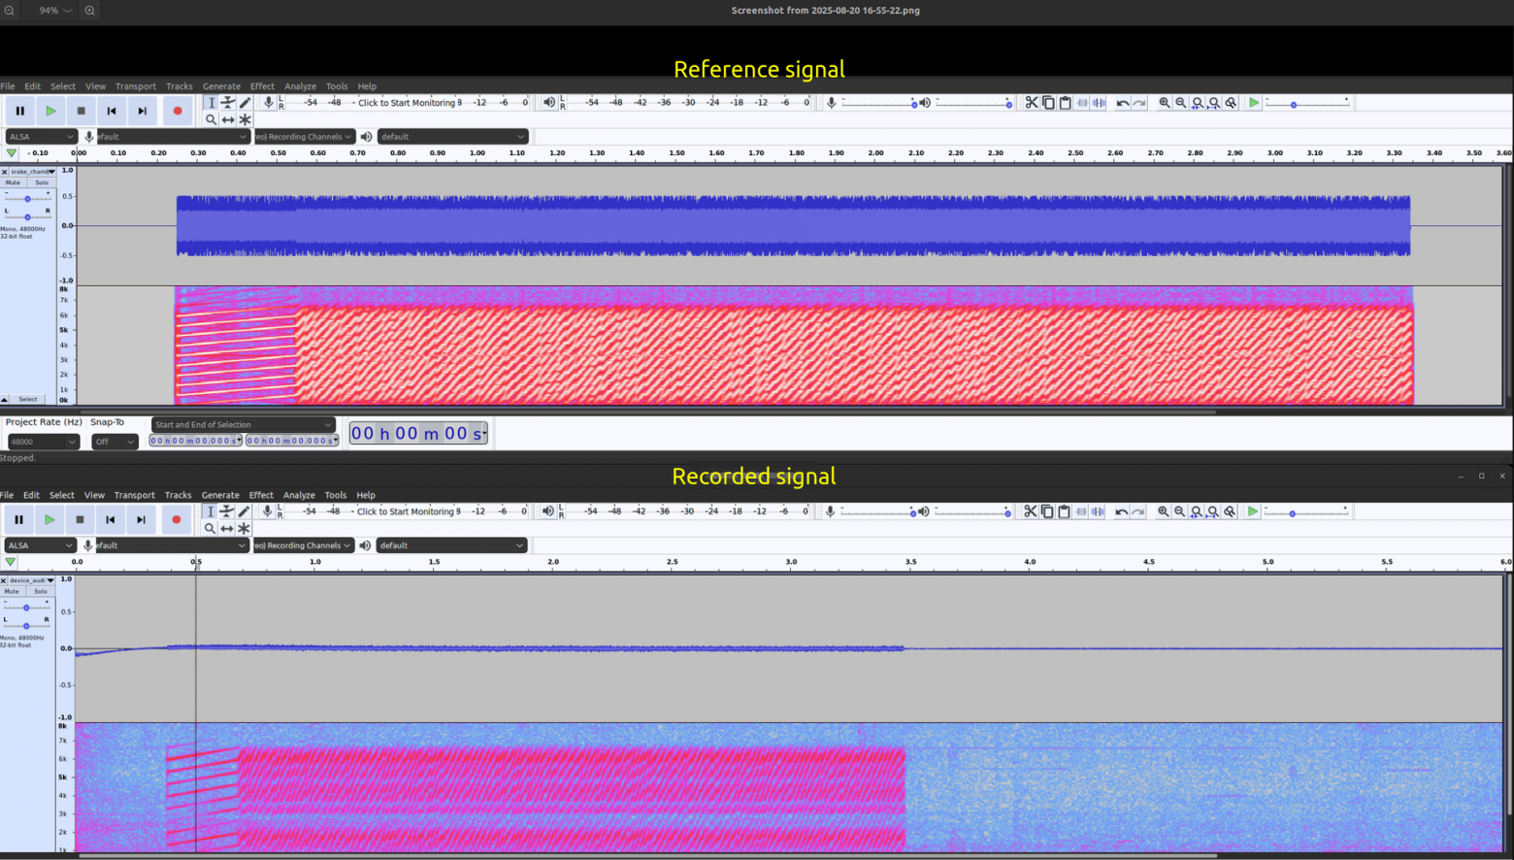Click the Redo icon in the Reference signal window
The height and width of the screenshot is (860, 1514).
click(x=1139, y=103)
